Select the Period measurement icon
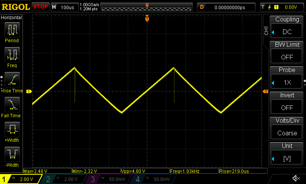 (x=12, y=30)
